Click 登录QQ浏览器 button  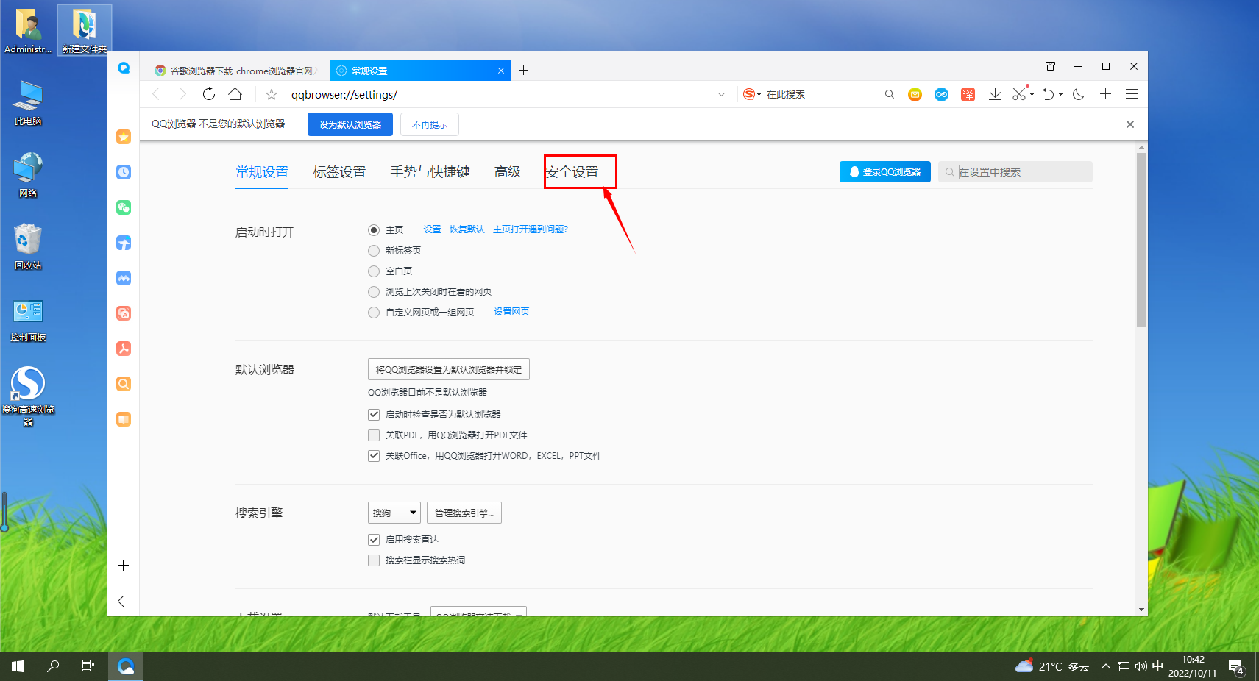coord(885,171)
